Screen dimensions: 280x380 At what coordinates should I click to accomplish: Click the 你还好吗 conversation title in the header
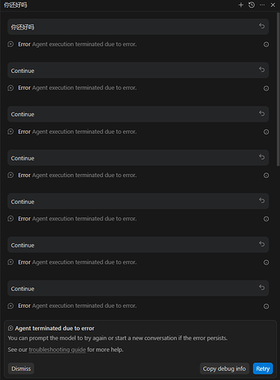click(15, 5)
